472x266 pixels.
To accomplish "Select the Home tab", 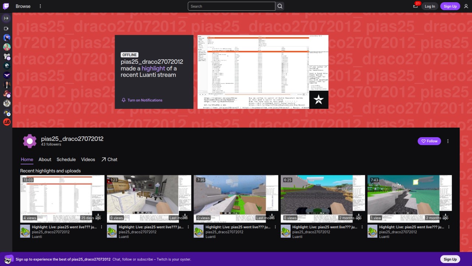I will (27, 159).
